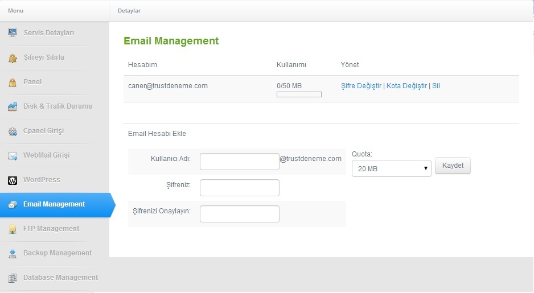Click the WordPress logo icon
The width and height of the screenshot is (534, 293).
(13, 180)
